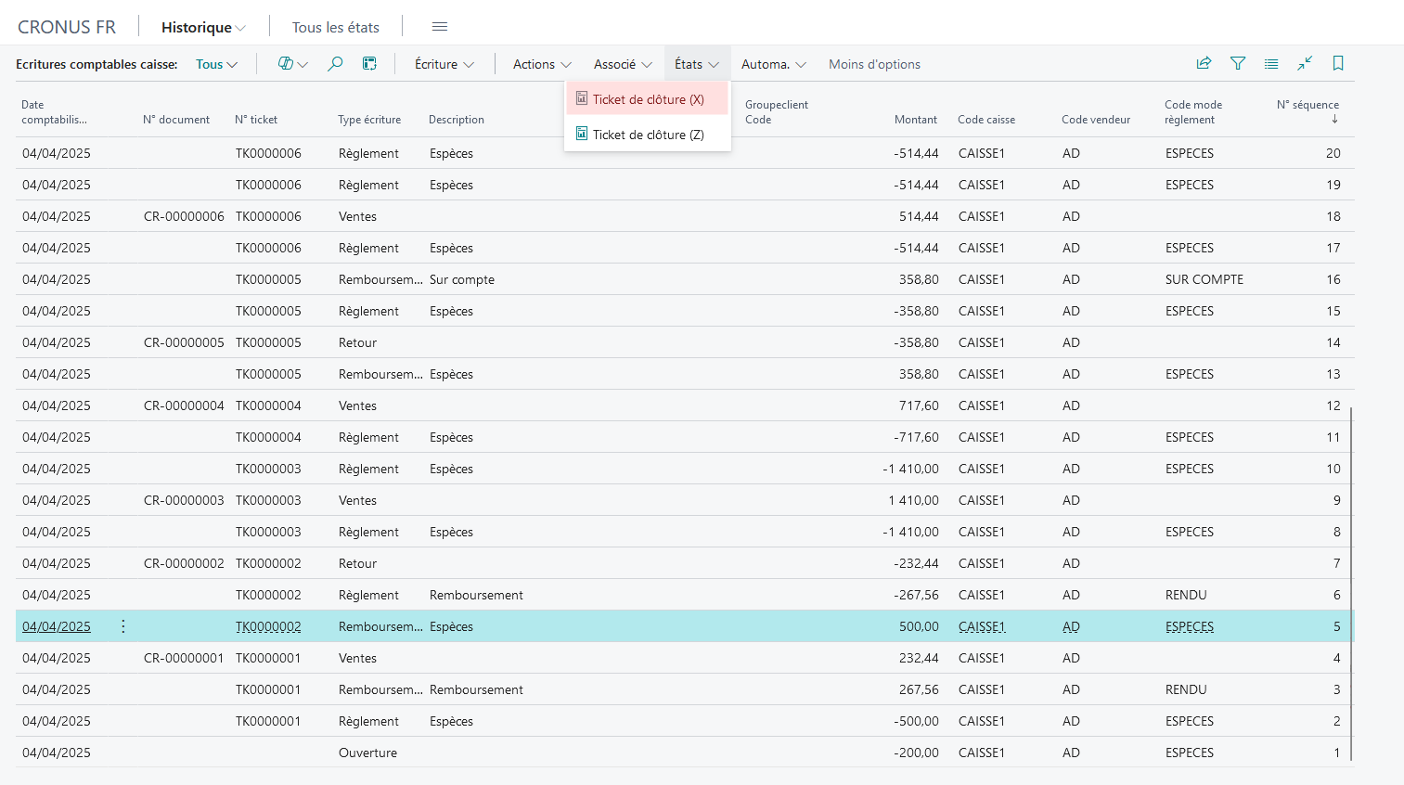Open the Tous les états link
The image size is (1404, 785).
tap(336, 27)
